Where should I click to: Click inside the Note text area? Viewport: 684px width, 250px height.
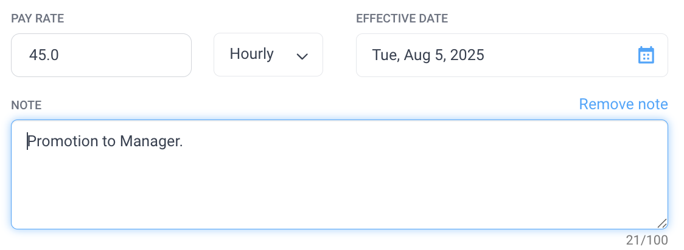(x=340, y=174)
